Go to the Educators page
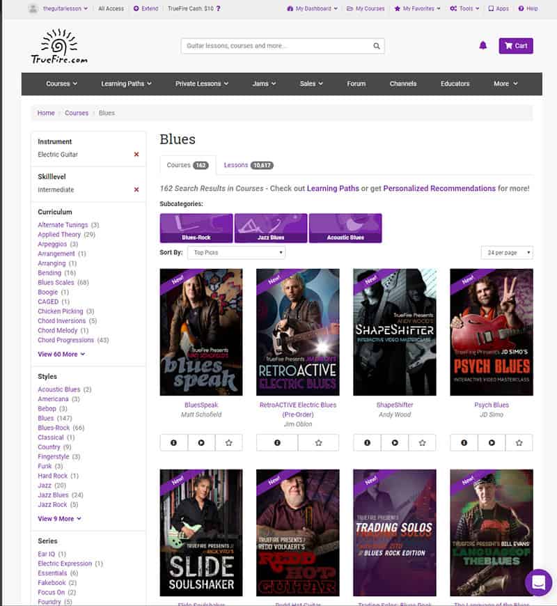The width and height of the screenshot is (557, 606). (455, 84)
